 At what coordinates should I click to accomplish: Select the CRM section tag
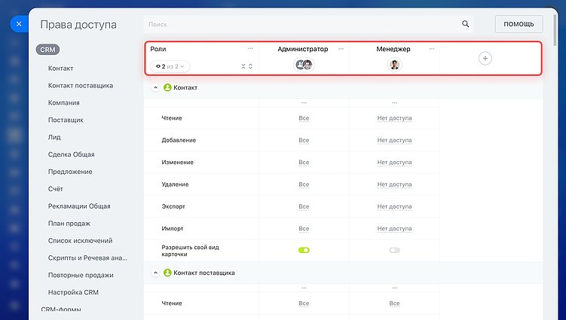[47, 50]
